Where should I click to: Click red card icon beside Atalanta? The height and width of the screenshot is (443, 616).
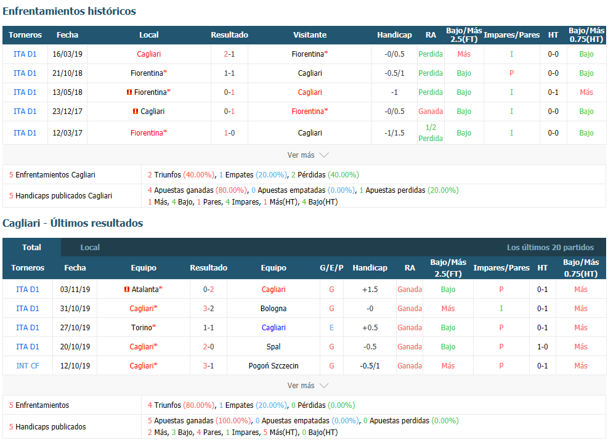126,290
